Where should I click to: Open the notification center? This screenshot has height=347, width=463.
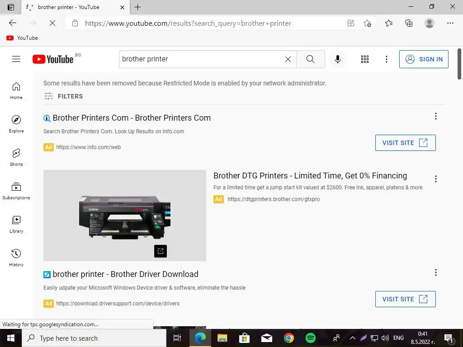click(x=449, y=338)
